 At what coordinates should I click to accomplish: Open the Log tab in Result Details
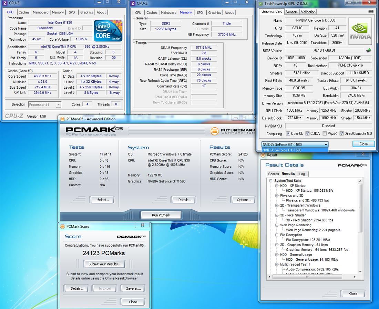coord(302,174)
